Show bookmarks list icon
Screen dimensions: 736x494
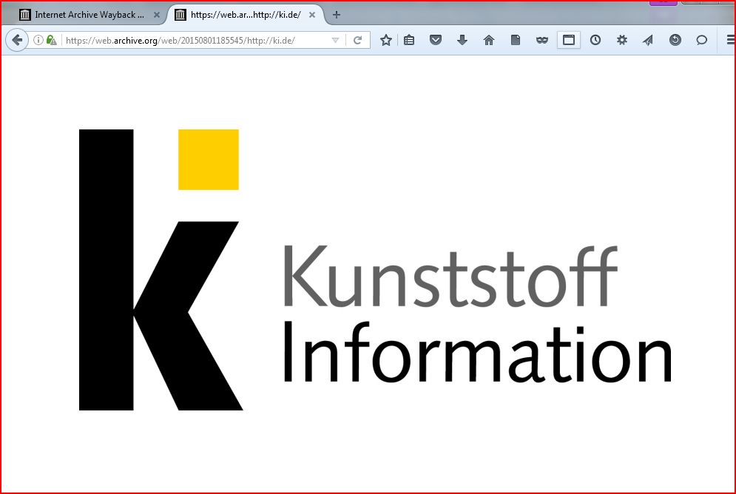click(x=409, y=41)
